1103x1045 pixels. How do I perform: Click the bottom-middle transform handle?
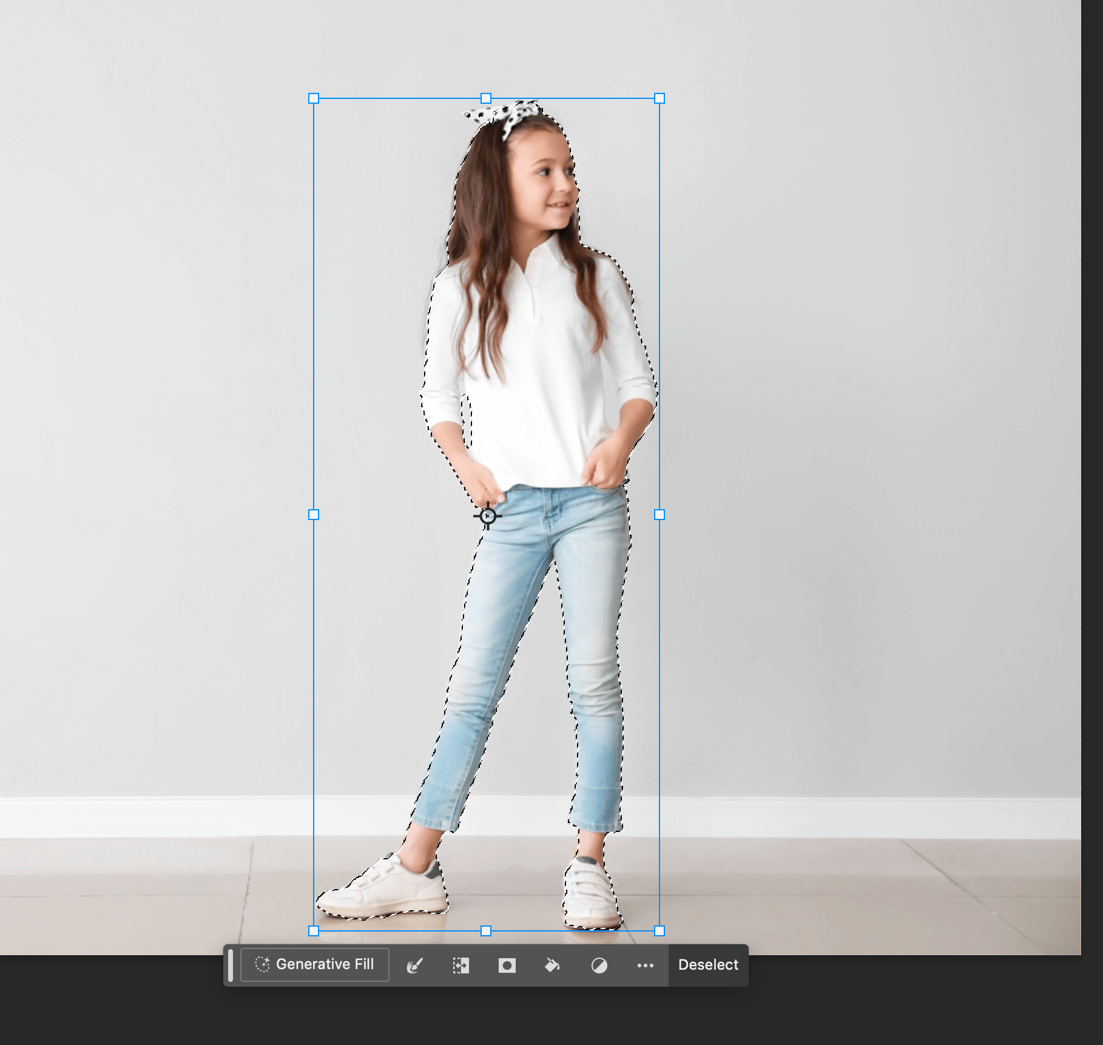click(486, 931)
